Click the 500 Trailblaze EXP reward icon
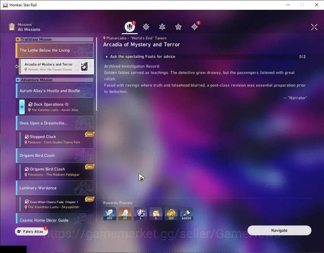The height and width of the screenshot is (253, 324). click(x=110, y=214)
